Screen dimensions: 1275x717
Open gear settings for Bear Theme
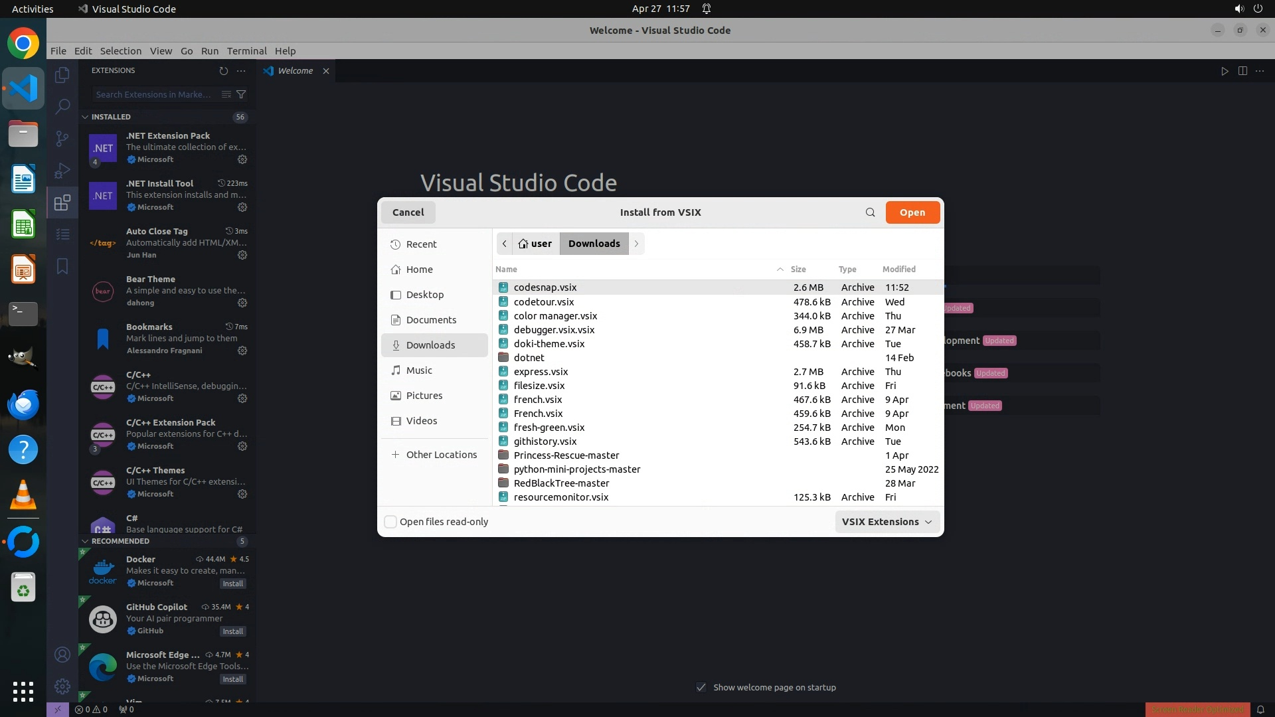pos(242,303)
